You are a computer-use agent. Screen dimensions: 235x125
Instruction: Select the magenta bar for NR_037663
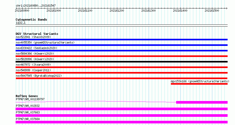(121, 116)
